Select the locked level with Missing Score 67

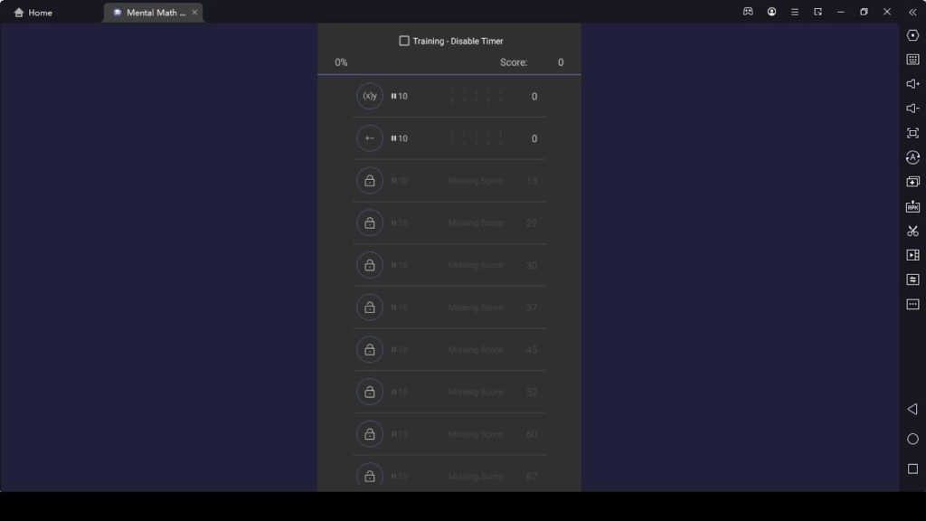449,476
